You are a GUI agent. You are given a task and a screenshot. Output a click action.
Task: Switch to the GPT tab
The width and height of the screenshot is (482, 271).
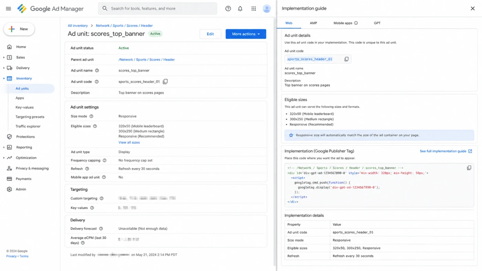[x=377, y=23]
